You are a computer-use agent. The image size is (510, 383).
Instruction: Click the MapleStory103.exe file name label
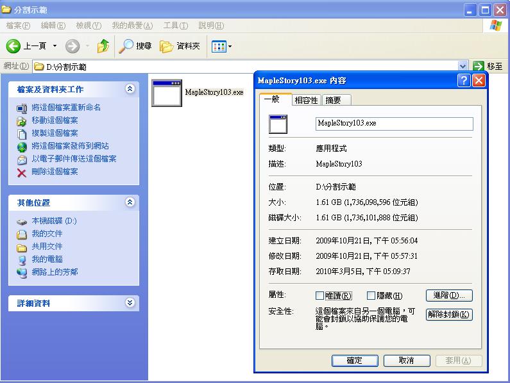214,92
